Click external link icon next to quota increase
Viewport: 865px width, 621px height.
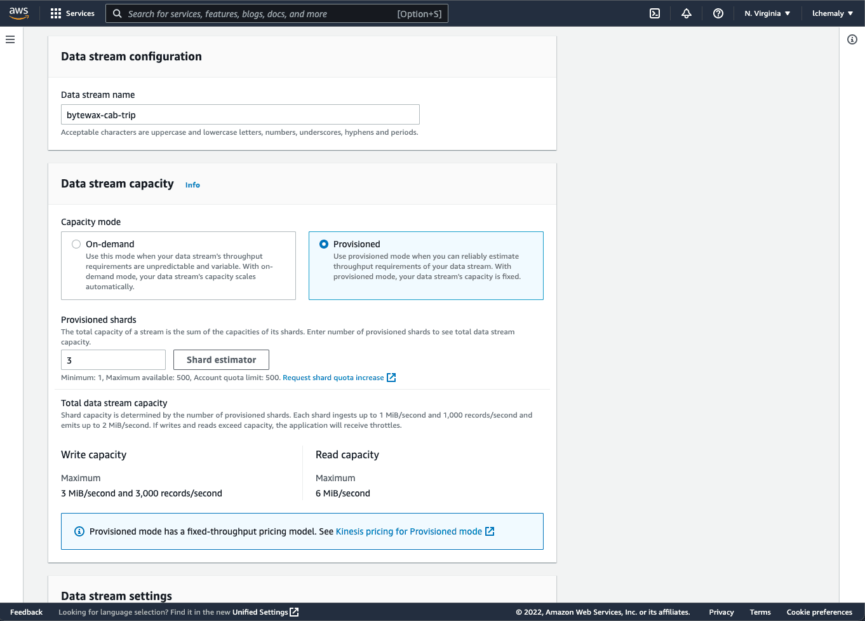tap(391, 378)
